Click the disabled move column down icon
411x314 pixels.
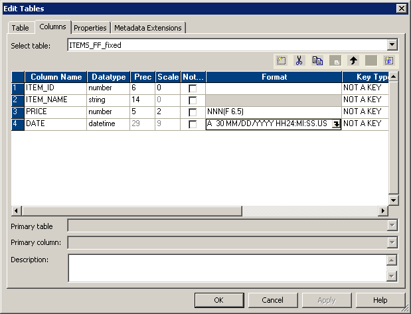tap(371, 60)
